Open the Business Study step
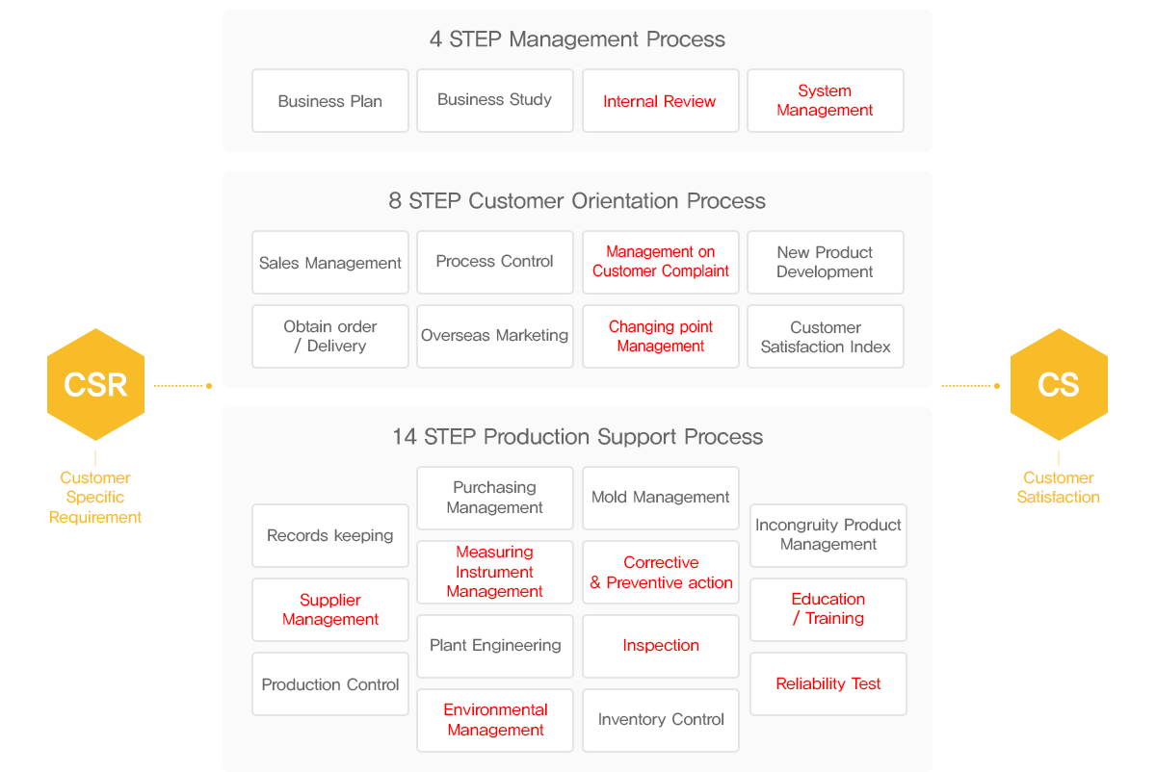 point(495,100)
